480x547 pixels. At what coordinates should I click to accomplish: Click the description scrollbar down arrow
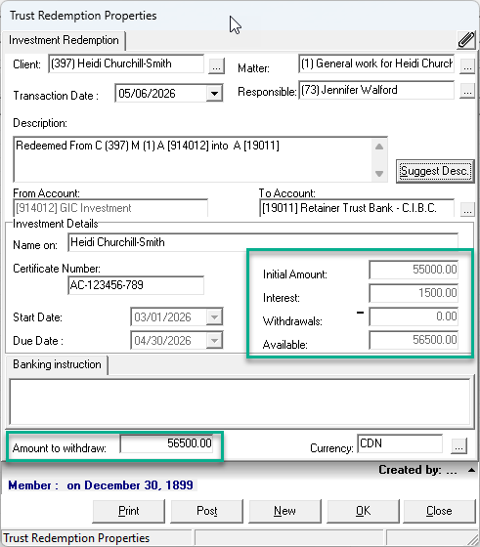coord(379,174)
